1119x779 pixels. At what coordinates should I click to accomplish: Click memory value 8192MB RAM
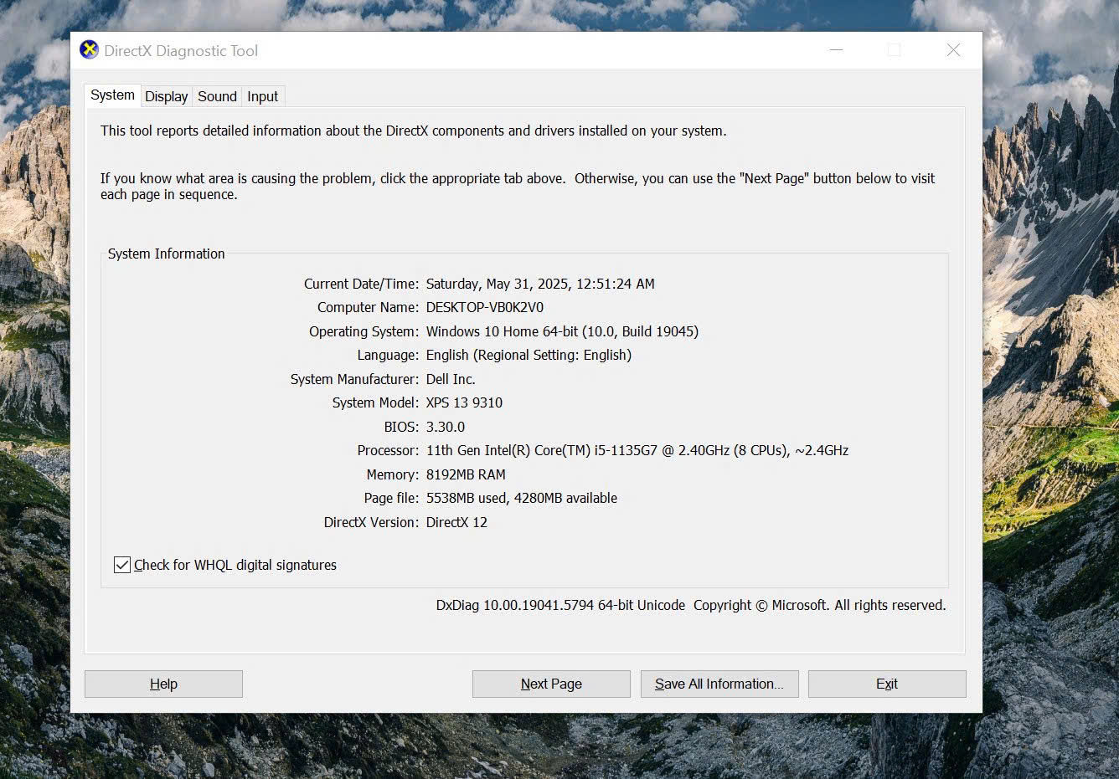pyautogui.click(x=466, y=474)
